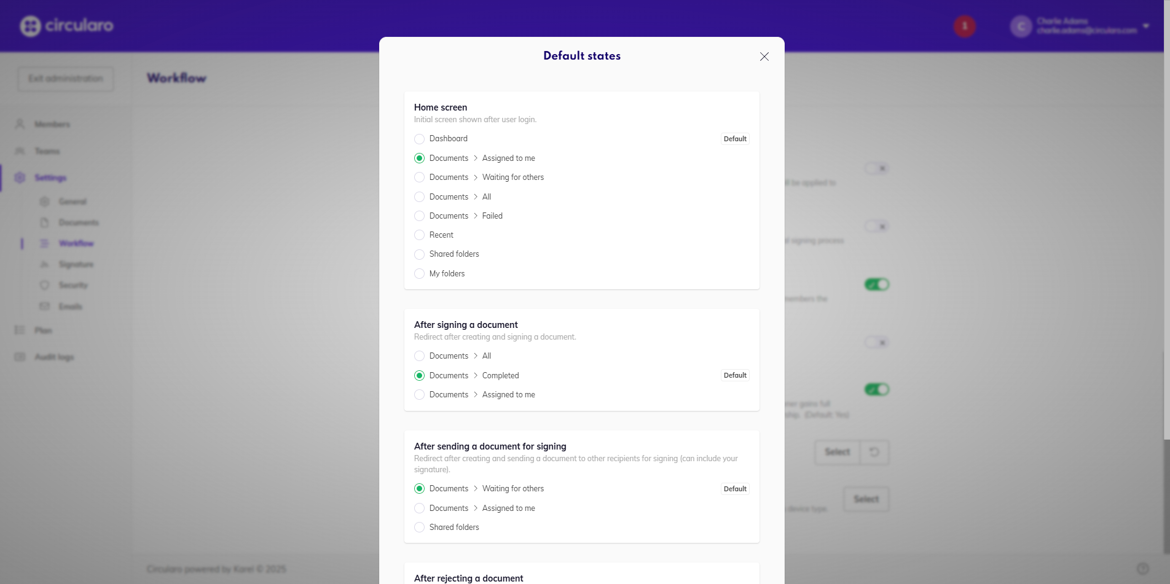Select My folders home screen option

[420, 274]
